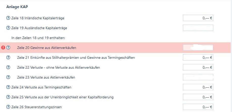Click help icon for Zeile 26 Steuererstattungszinsen
The height and width of the screenshot is (112, 232).
tap(8, 107)
